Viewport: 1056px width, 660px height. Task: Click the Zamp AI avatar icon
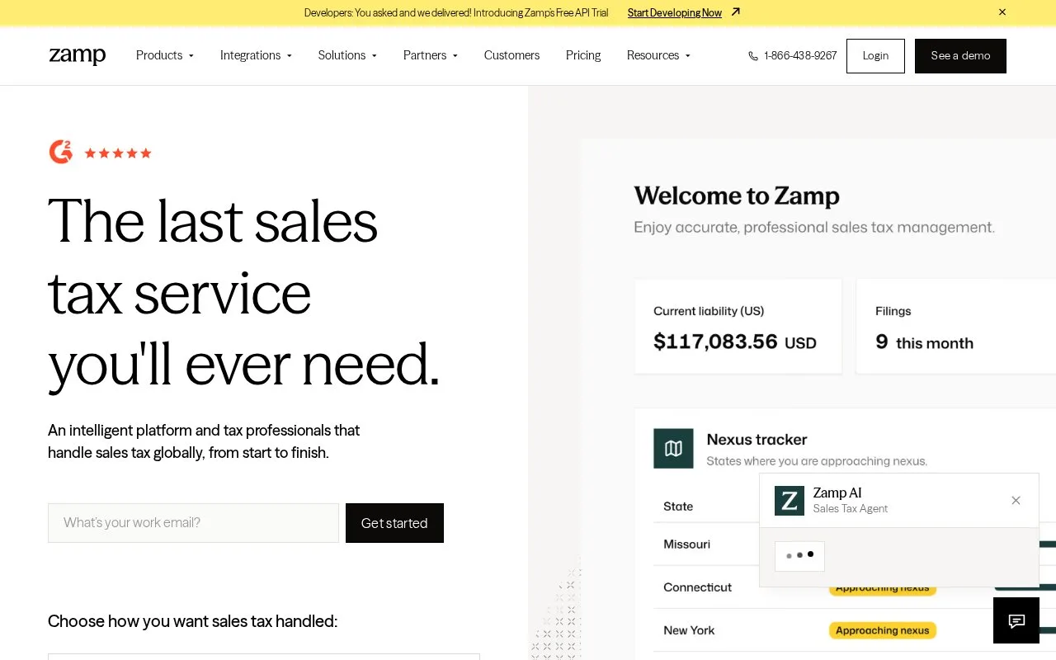coord(790,501)
